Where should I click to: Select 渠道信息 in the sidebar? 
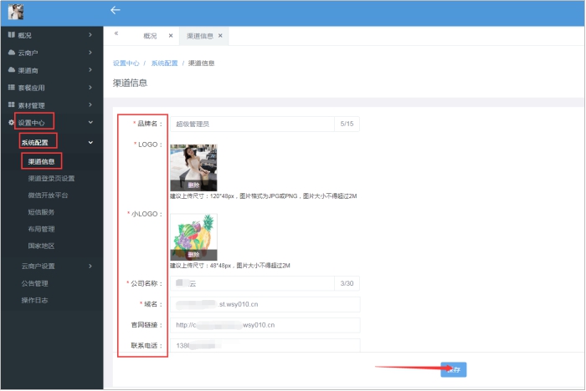[42, 161]
